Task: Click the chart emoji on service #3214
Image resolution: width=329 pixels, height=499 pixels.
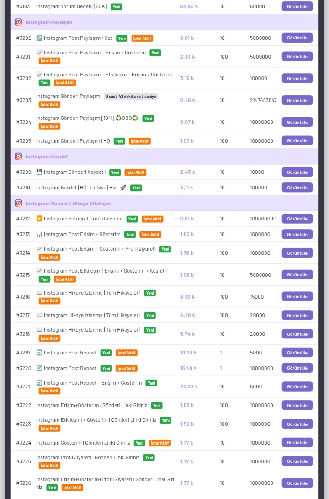Action: click(x=39, y=249)
